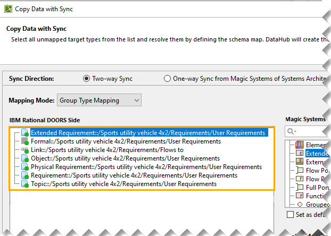331x236 pixels.
Task: Select Formal::/Sports utility vehicle 4x2 row
Action: coord(126,141)
